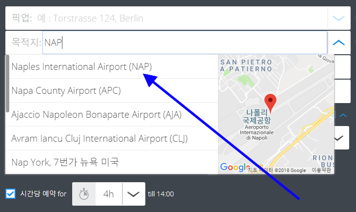Select Napa County Airport (APC) suggestion
This screenshot has width=356, height=212.
[x=112, y=90]
